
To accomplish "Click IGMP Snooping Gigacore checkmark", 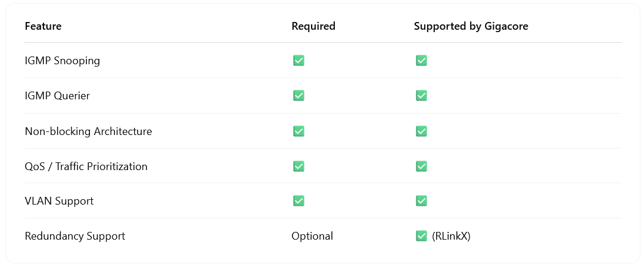I will [x=421, y=61].
